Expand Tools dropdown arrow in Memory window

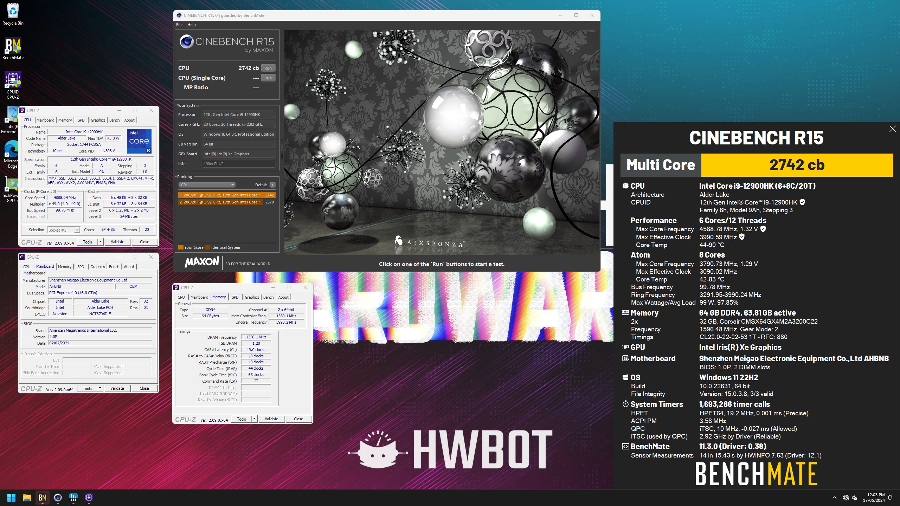pyautogui.click(x=254, y=419)
